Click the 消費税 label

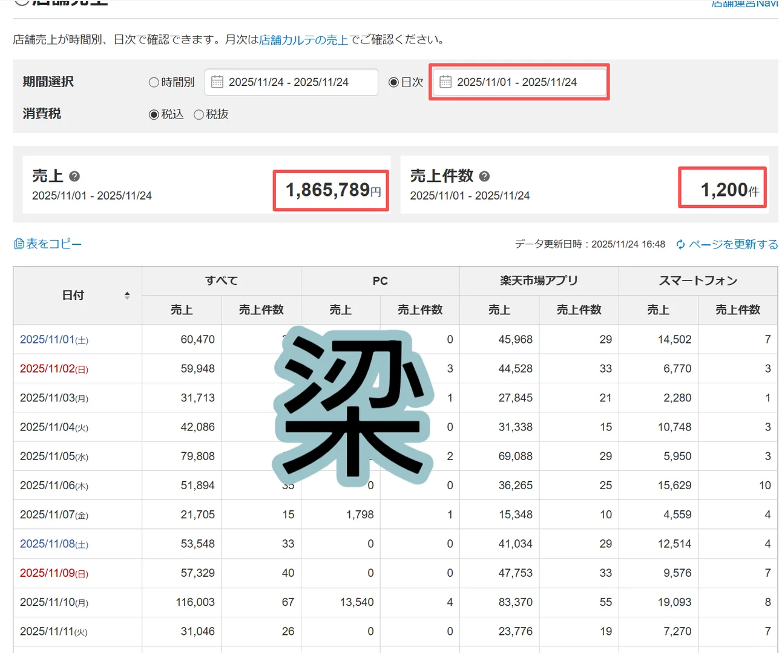coord(42,114)
